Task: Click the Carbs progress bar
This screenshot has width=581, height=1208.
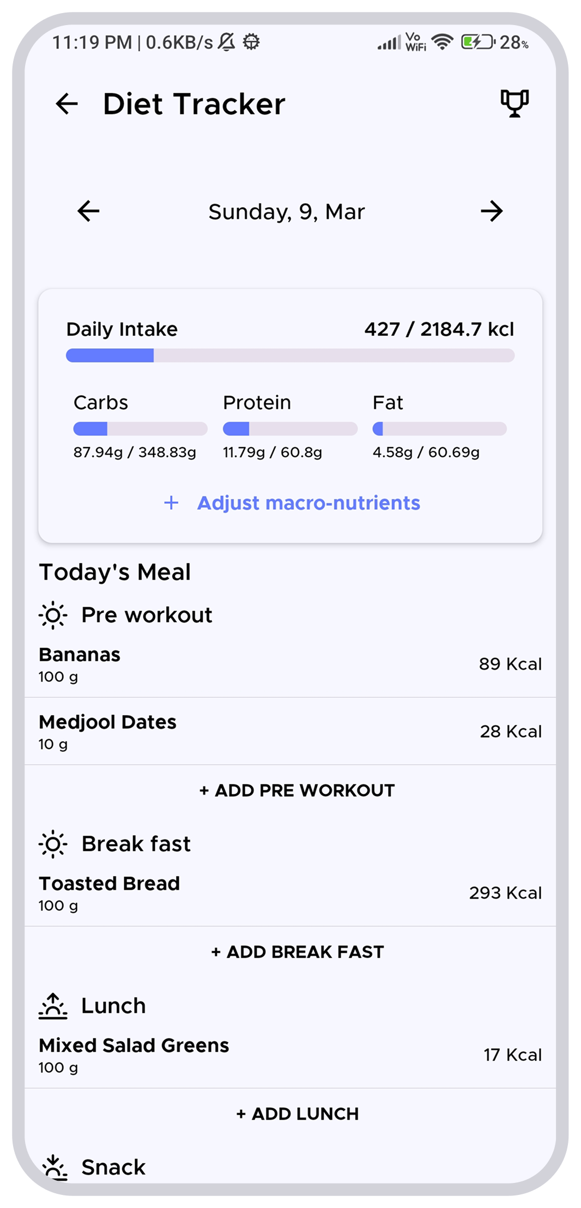Action: click(140, 429)
